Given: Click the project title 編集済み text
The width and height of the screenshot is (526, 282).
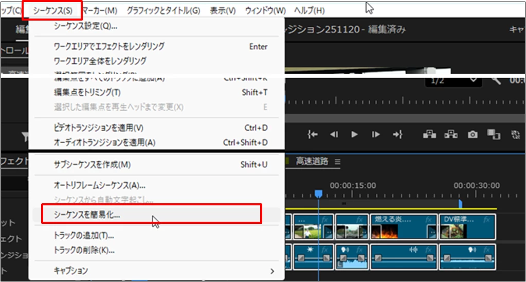Looking at the screenshot, I should click(387, 29).
